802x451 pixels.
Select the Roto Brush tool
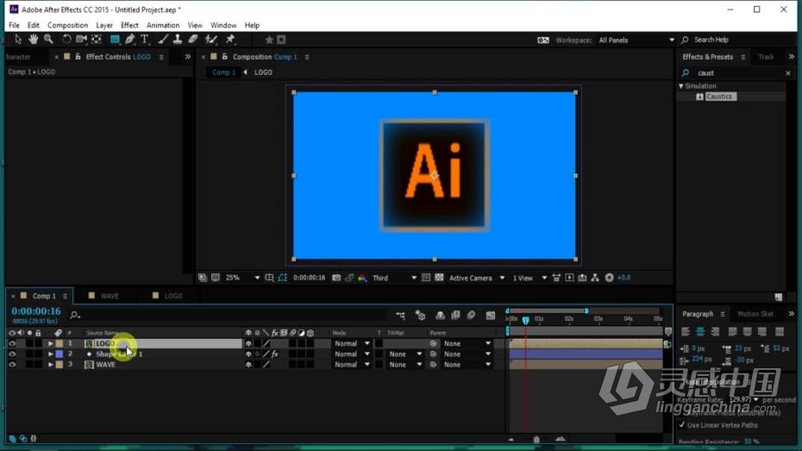(x=210, y=40)
